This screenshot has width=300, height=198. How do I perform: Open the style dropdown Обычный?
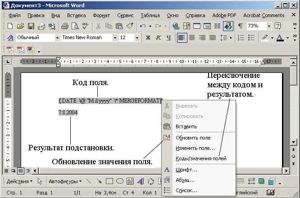(x=57, y=38)
